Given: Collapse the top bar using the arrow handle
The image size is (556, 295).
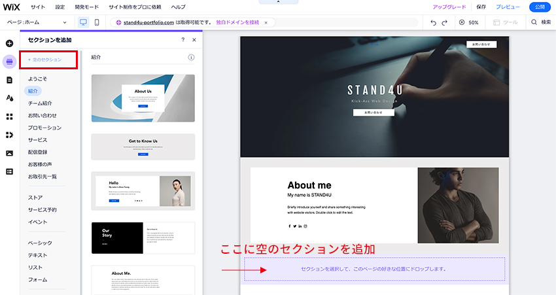Looking at the screenshot, I should tap(279, 2).
